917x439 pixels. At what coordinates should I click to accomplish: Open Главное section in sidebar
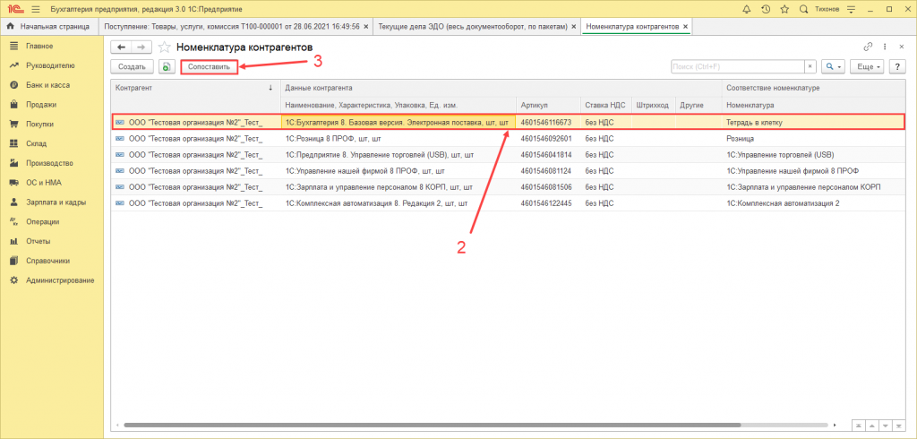pos(39,46)
